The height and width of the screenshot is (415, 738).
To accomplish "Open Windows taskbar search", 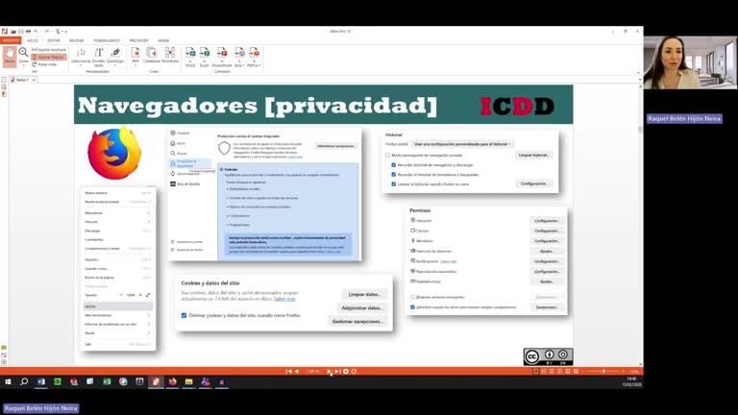I will [24, 381].
